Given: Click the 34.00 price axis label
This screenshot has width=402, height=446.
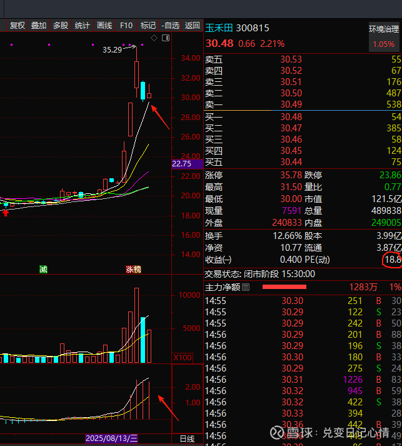Looking at the screenshot, I should tap(191, 58).
